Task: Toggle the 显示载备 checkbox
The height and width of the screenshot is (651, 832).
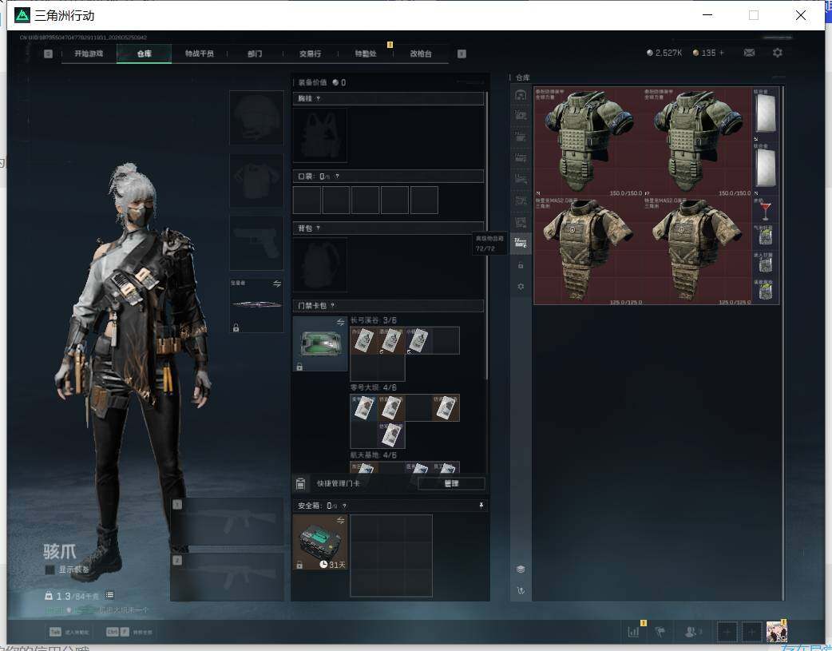Action: click(x=50, y=570)
